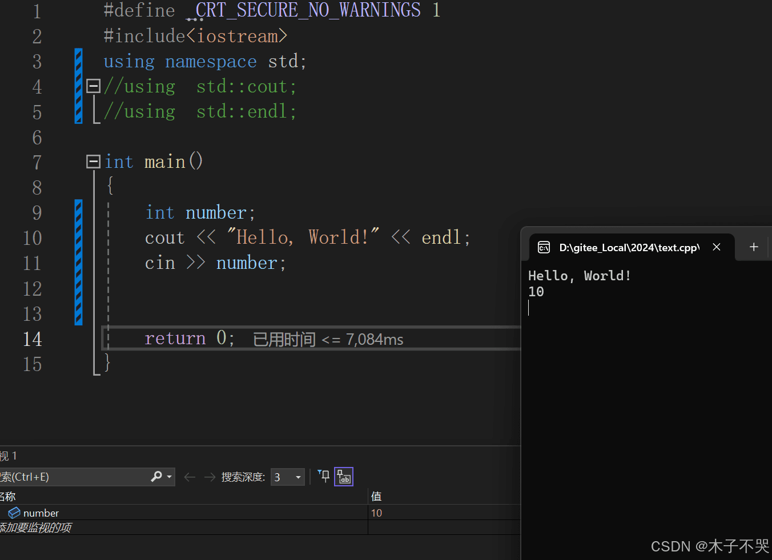Select the number watch row
This screenshot has height=560, width=772.
coord(260,513)
